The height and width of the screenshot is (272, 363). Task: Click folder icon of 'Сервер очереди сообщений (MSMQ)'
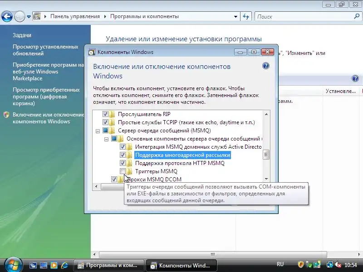[x=112, y=130]
